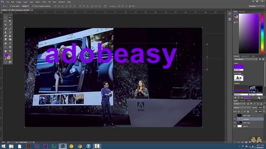Image resolution: width=266 pixels, height=149 pixels.
Task: Click the purple library color swatch
Action: [239, 67]
